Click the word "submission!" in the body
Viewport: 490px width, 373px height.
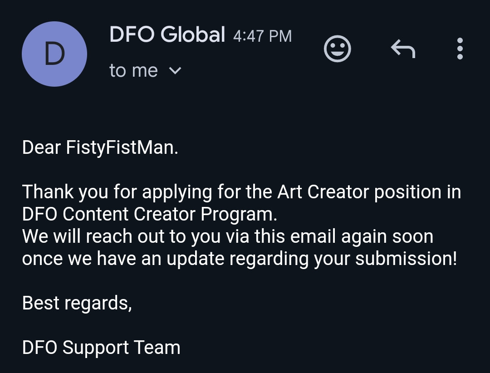pos(406,259)
